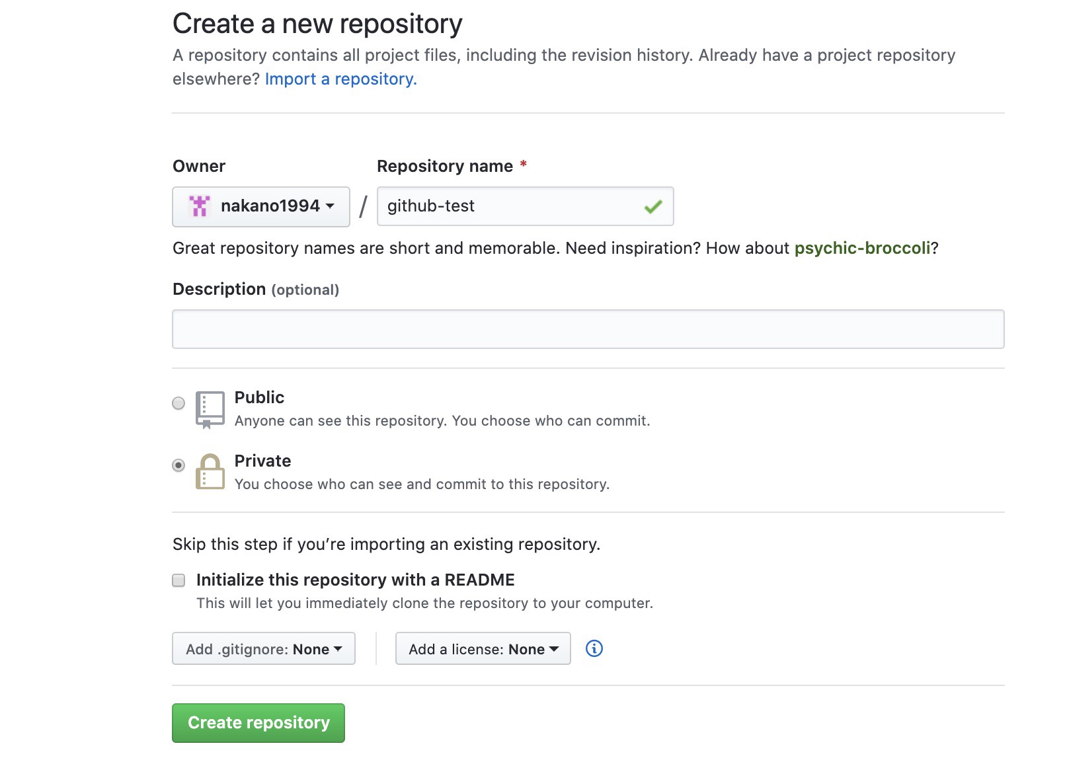Click the Create repository button
This screenshot has width=1067, height=768.
[258, 722]
